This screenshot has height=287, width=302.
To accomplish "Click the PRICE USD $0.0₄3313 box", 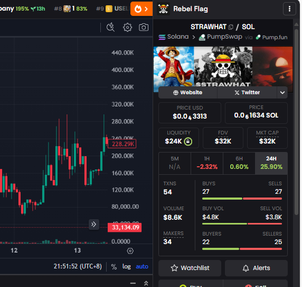I will 190,113.
